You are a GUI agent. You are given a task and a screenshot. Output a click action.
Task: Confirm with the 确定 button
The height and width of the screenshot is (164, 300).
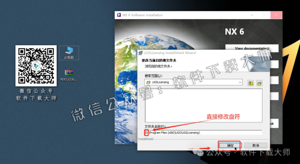pyautogui.click(x=230, y=146)
